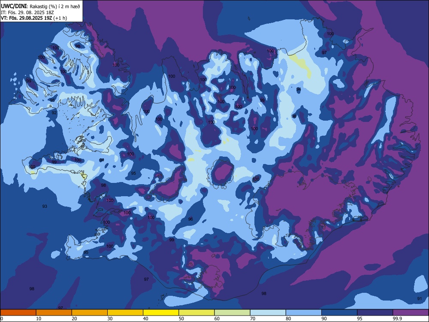This screenshot has height=322, width=429.
Task: Select the "93" humidity value on the map
Action: (x=45, y=206)
